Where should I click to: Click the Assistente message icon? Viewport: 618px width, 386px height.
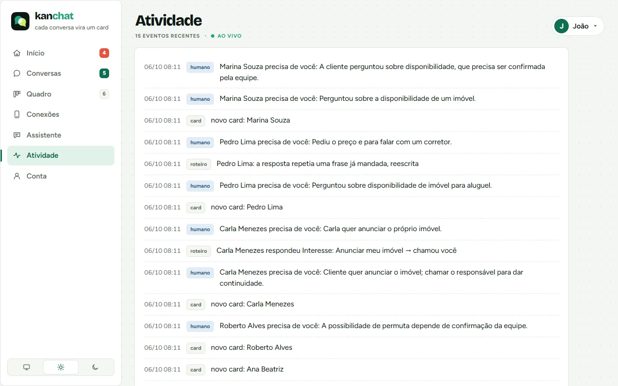coord(17,135)
